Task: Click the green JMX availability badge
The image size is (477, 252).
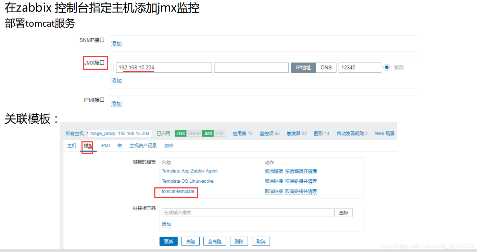Action: pyautogui.click(x=208, y=134)
